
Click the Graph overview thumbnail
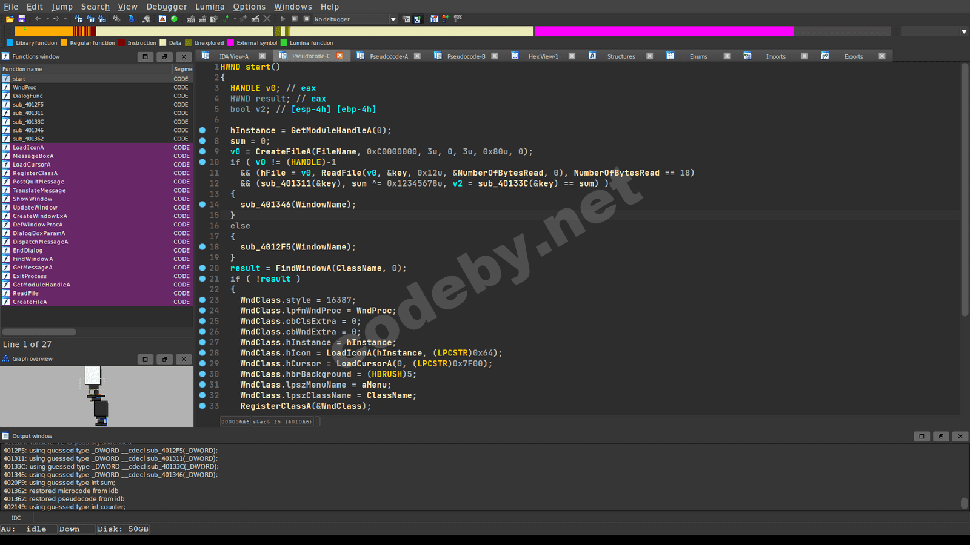(97, 396)
